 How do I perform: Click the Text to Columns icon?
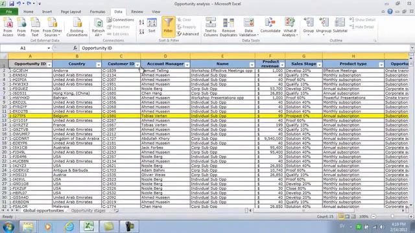click(x=211, y=27)
